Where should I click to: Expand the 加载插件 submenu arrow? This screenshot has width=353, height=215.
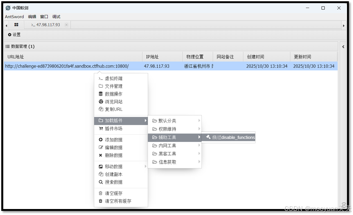click(145, 121)
